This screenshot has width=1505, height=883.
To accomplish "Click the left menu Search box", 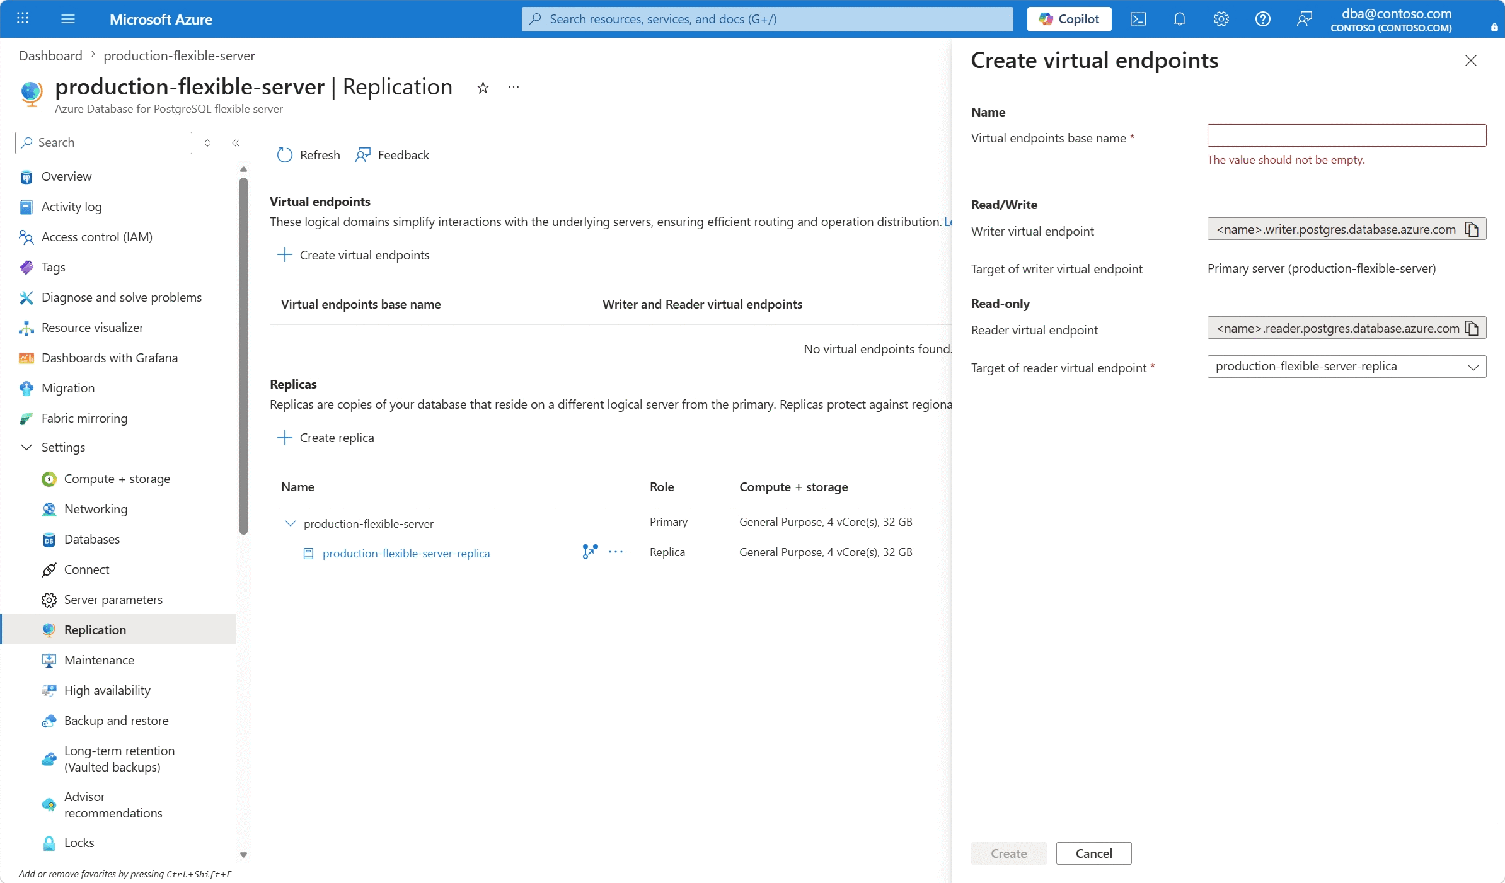I will click(103, 143).
